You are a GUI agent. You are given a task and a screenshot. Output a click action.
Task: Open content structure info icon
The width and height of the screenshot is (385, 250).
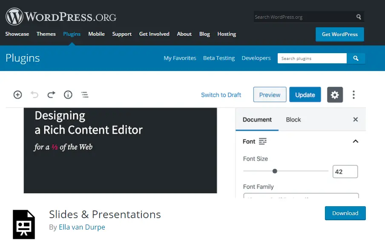click(x=68, y=95)
